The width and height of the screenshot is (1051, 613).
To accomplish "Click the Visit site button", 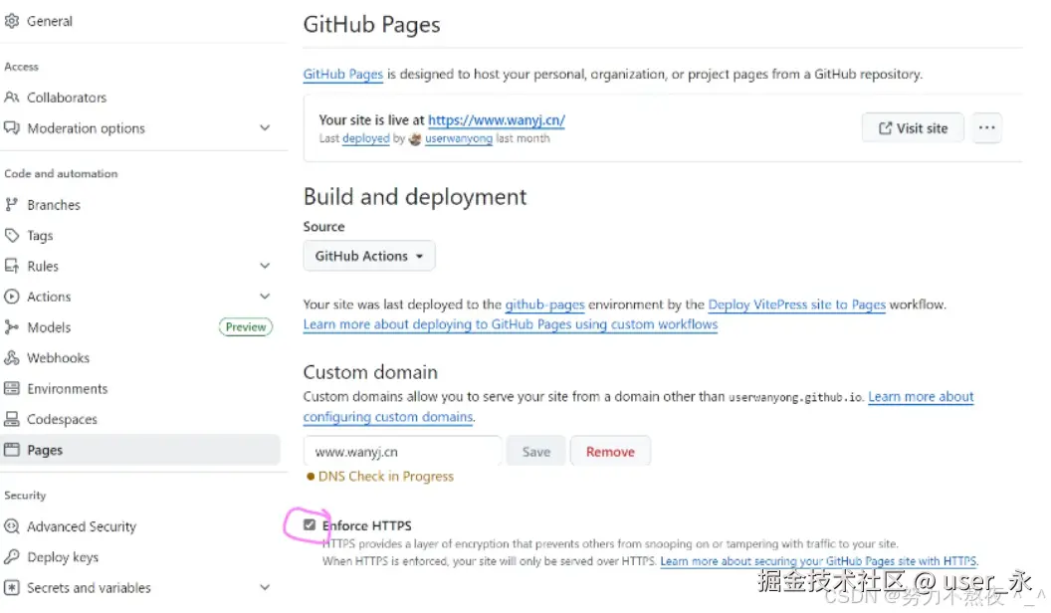I will point(913,128).
